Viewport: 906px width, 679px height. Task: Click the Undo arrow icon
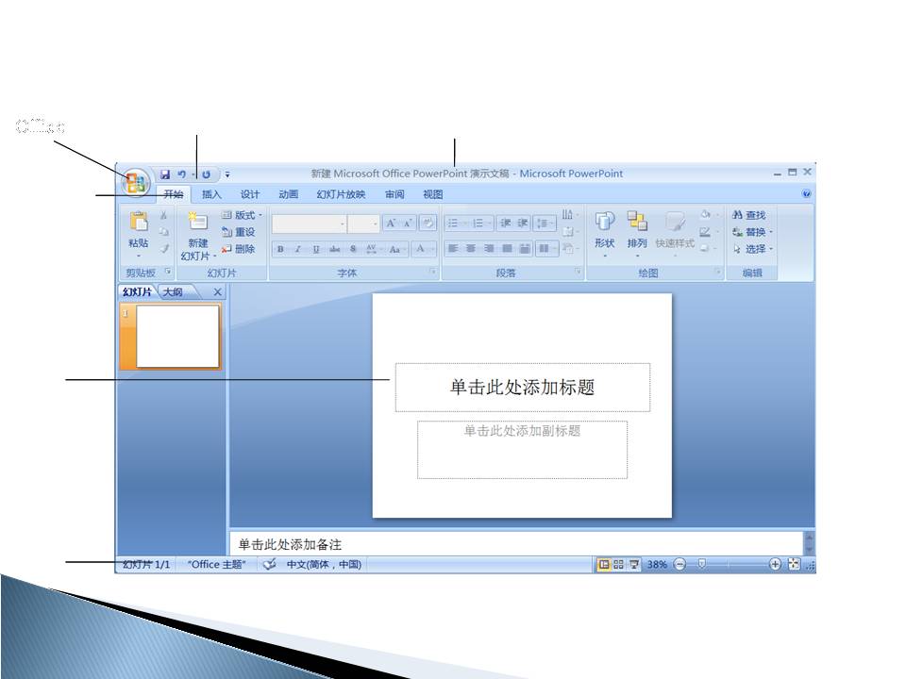coord(181,174)
